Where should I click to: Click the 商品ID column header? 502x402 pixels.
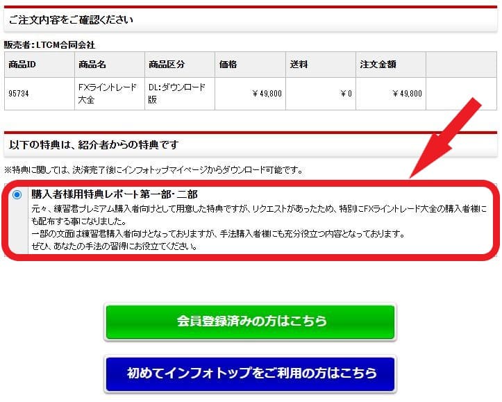point(40,65)
